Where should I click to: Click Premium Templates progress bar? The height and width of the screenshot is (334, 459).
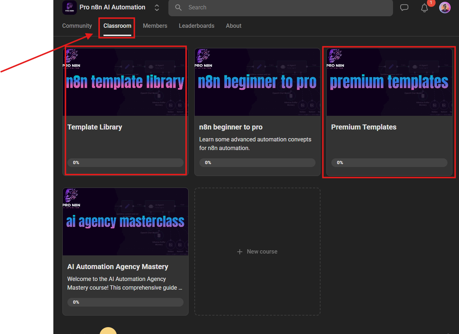389,163
